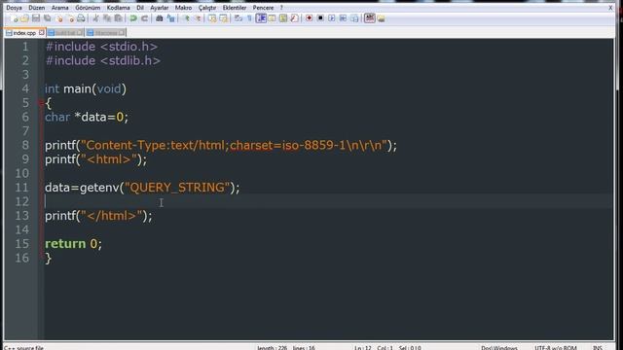Stop macro recording with black square
The image size is (623, 350).
(x=320, y=18)
